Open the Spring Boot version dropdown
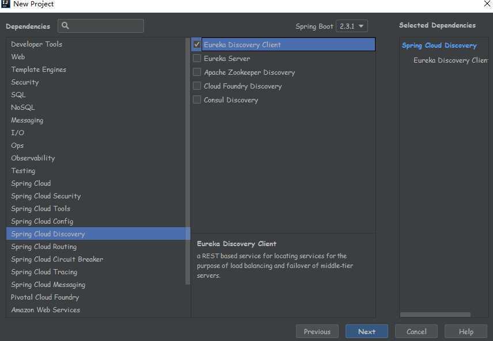Viewport: 493px width, 341px height. coord(351,26)
